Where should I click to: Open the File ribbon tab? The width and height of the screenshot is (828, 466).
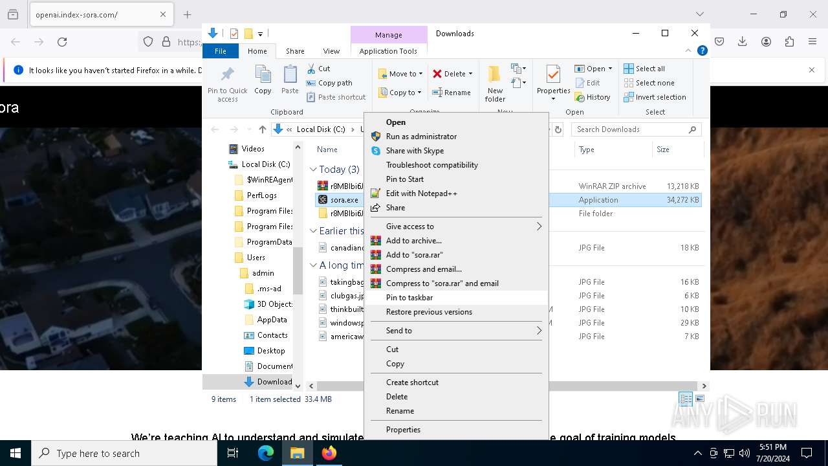point(221,51)
